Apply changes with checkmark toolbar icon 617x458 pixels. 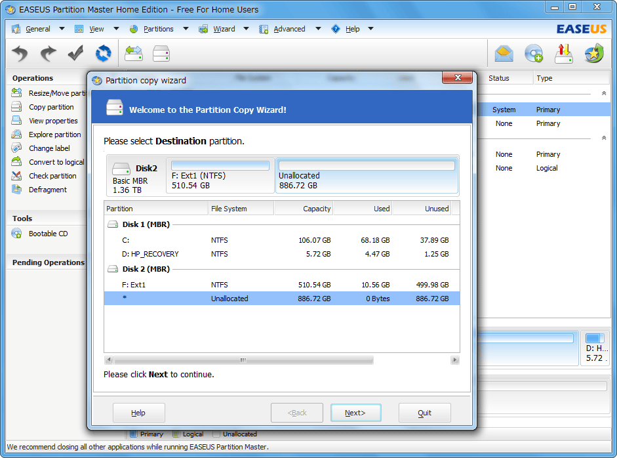tap(75, 53)
